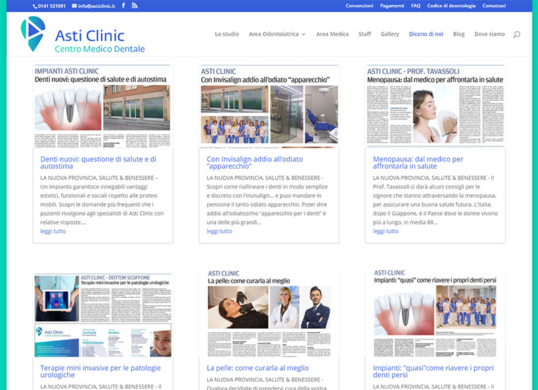Image resolution: width=538 pixels, height=390 pixels.
Task: Click leggi tutto under Menopausa article
Action: tap(385, 231)
